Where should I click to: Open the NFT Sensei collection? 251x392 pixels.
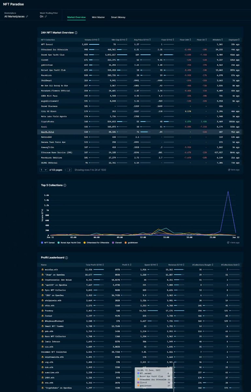48,44
